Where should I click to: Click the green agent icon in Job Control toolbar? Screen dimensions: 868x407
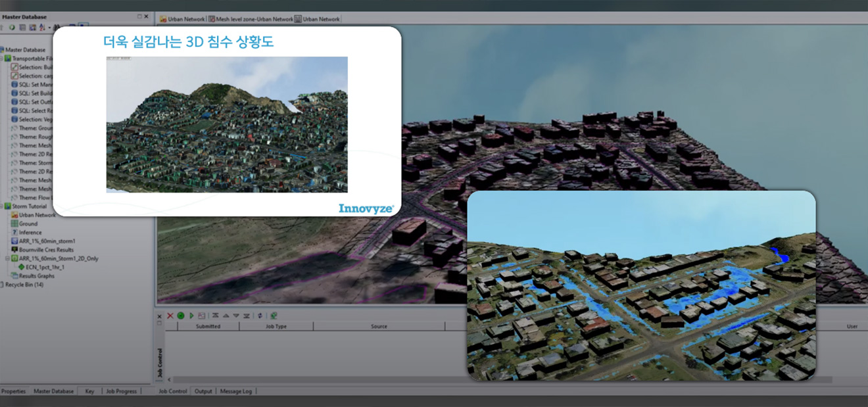coord(274,316)
